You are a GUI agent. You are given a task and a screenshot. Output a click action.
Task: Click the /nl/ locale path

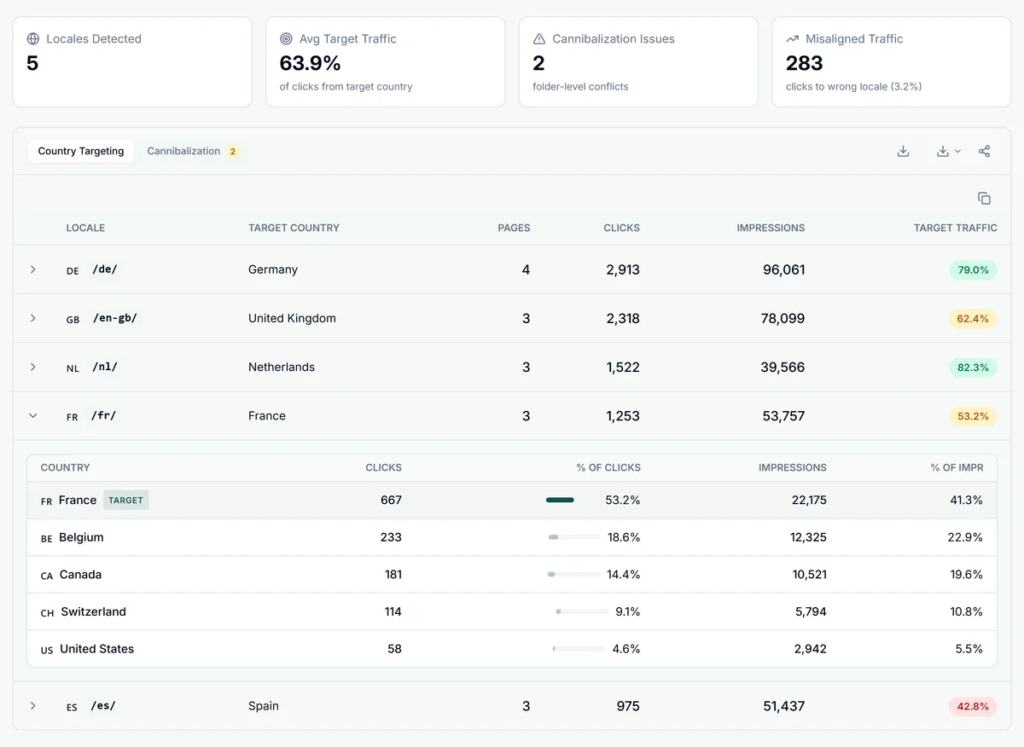tap(104, 367)
